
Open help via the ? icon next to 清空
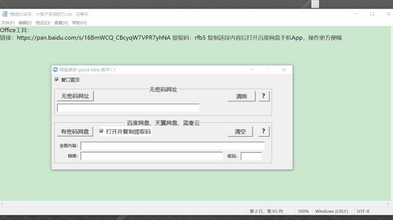click(x=264, y=131)
